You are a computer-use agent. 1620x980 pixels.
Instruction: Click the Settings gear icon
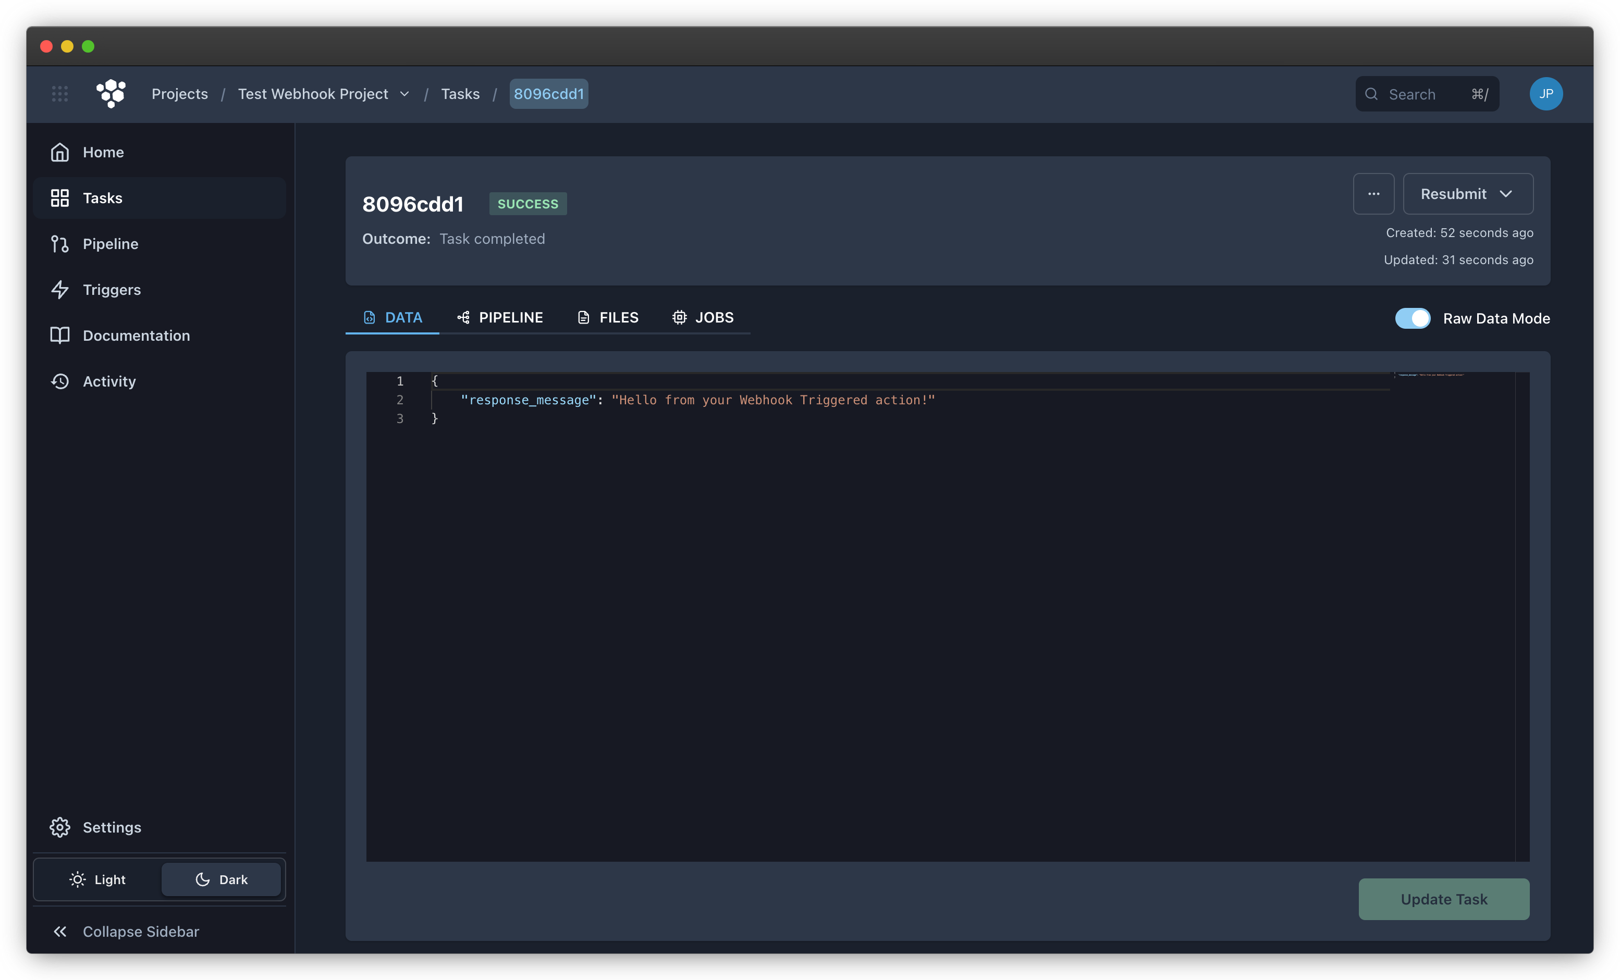[59, 826]
